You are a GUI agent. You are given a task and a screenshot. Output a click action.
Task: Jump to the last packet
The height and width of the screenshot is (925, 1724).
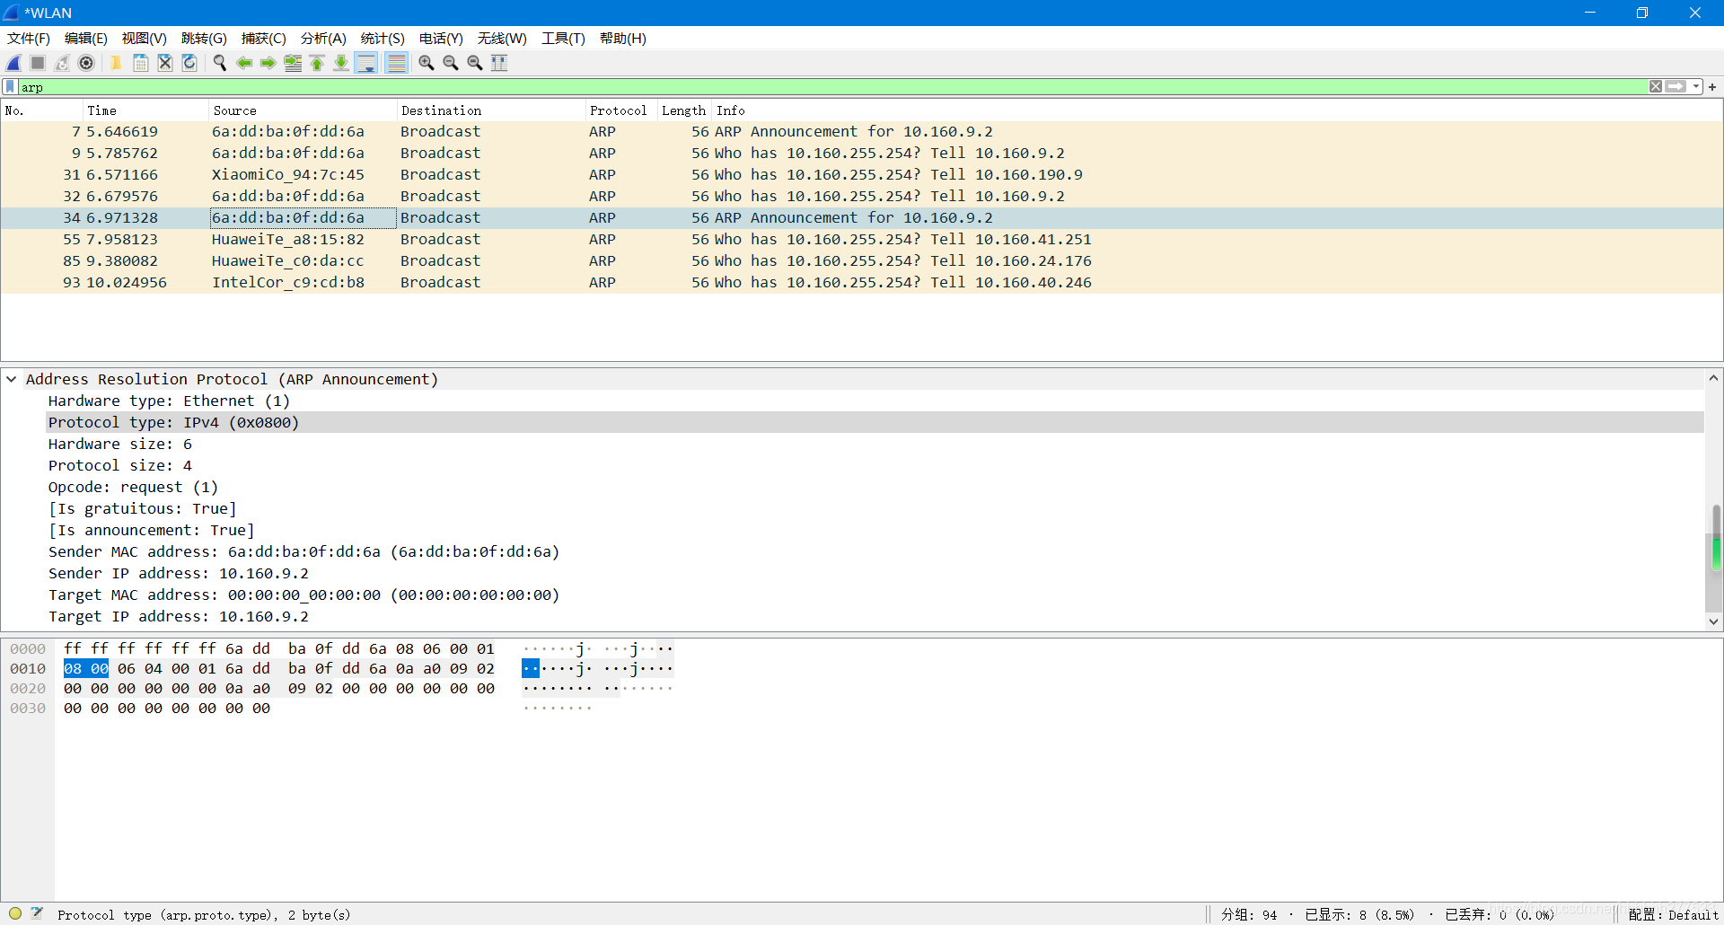coord(341,63)
